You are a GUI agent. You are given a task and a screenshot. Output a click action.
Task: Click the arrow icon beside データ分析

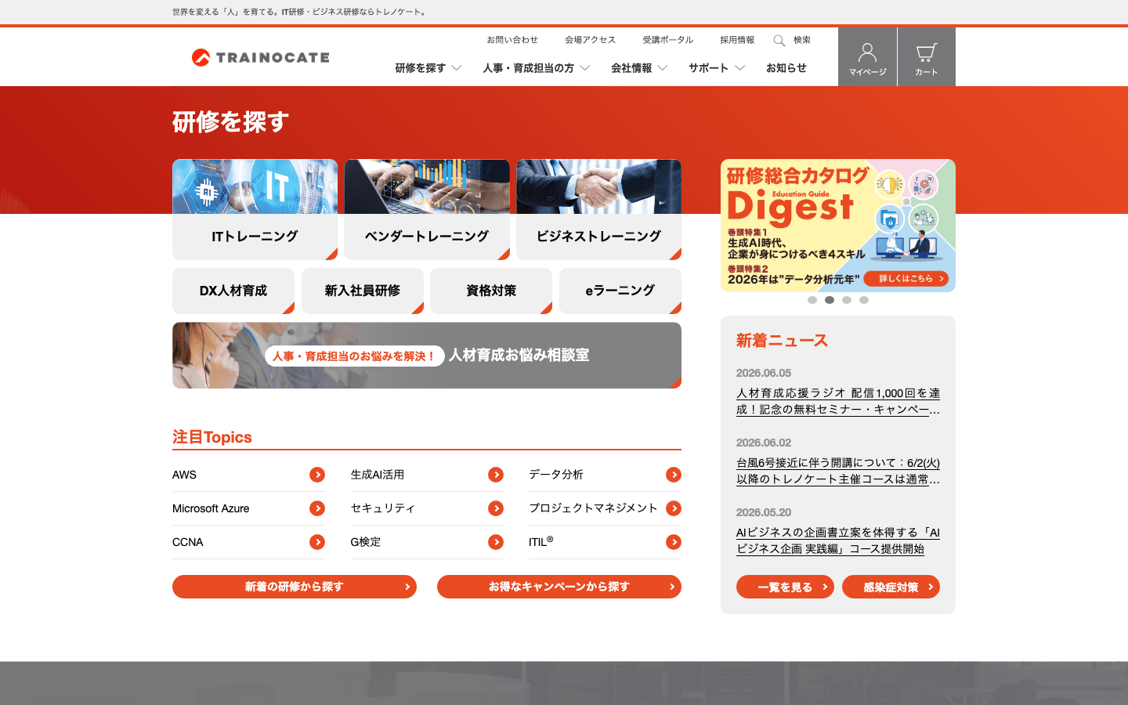click(x=674, y=475)
